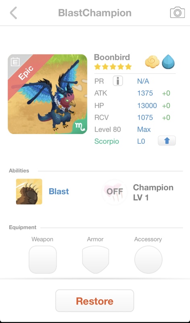This screenshot has height=323, width=190.
Task: Open the empty Weapon slot
Action: [43, 260]
